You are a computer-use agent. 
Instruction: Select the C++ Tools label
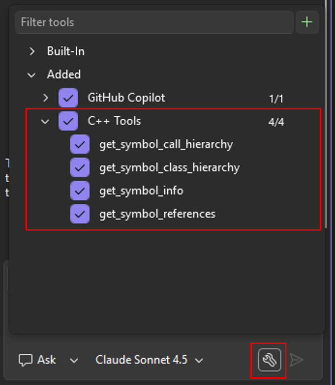point(114,121)
